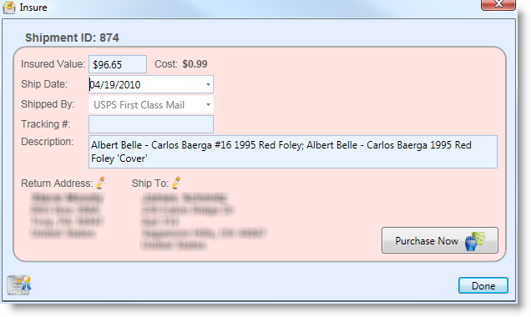Select the USPS First Class Mail combo box
The width and height of the screenshot is (531, 317).
tap(151, 104)
